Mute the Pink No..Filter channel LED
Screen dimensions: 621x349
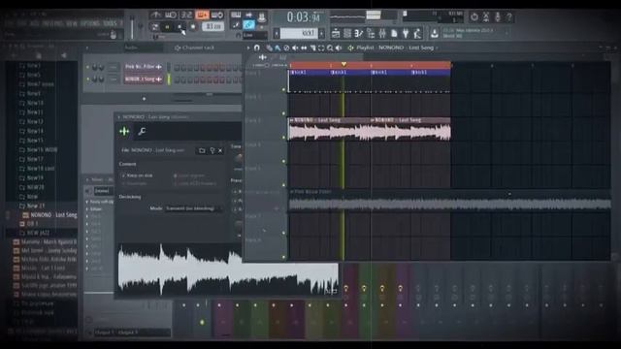[88, 67]
